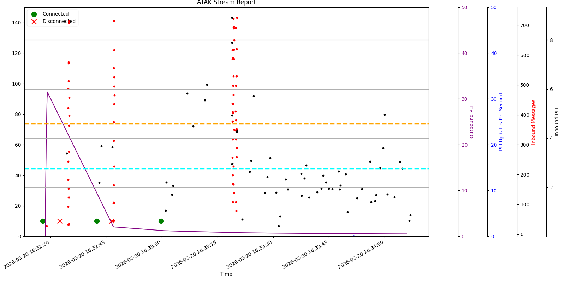The image size is (565, 282).
Task: Click the green Connected legend marker
Action: click(x=34, y=14)
